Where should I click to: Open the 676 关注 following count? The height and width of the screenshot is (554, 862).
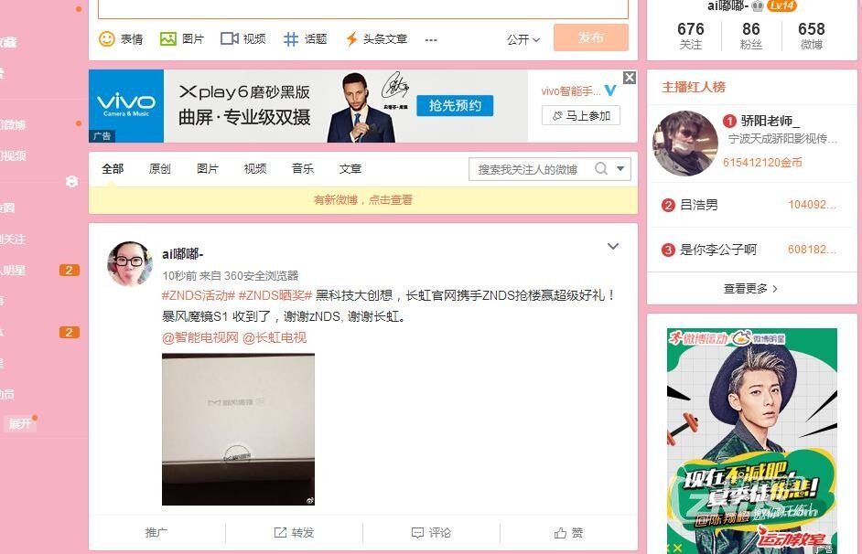pyautogui.click(x=691, y=35)
